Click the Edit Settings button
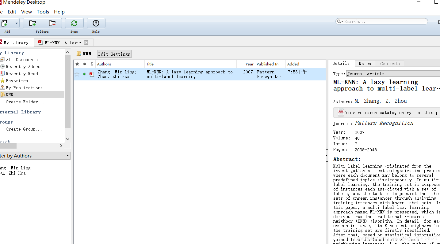 click(x=114, y=54)
